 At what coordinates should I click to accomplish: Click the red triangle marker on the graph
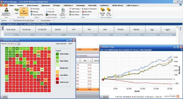103,80
